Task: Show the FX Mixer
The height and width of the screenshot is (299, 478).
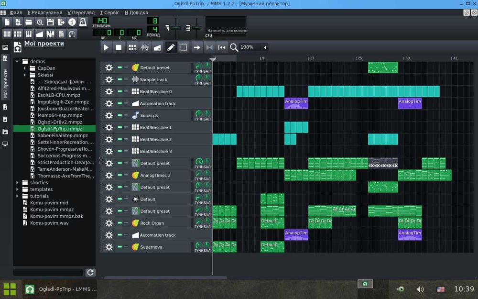Action: point(50,34)
